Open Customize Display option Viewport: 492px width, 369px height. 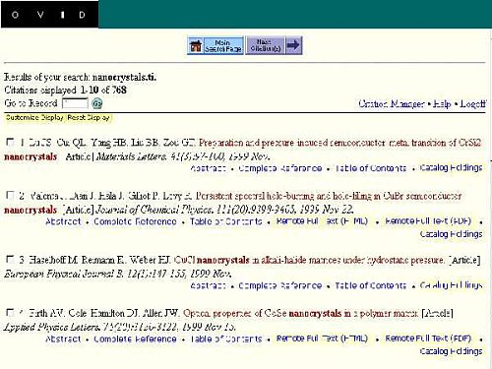(34, 117)
